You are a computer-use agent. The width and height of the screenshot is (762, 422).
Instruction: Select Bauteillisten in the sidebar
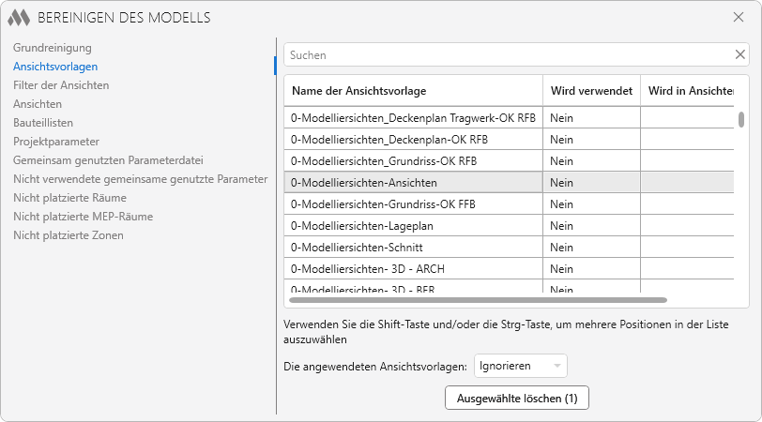pyautogui.click(x=43, y=122)
